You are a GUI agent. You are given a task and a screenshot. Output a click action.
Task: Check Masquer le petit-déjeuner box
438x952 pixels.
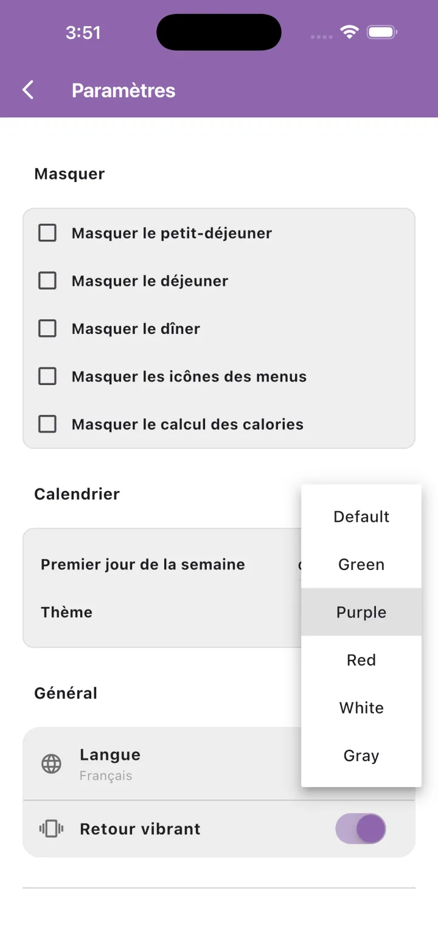(x=47, y=233)
